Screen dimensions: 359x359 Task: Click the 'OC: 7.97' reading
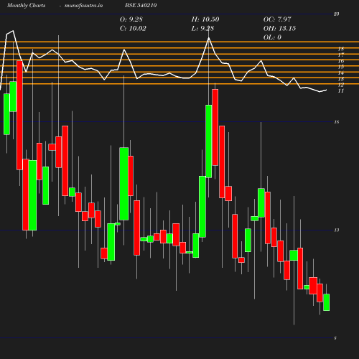tap(277, 19)
